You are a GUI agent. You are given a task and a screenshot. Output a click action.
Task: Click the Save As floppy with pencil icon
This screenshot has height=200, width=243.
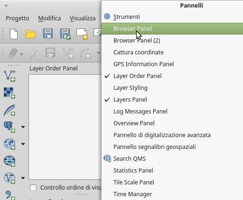pos(65,34)
